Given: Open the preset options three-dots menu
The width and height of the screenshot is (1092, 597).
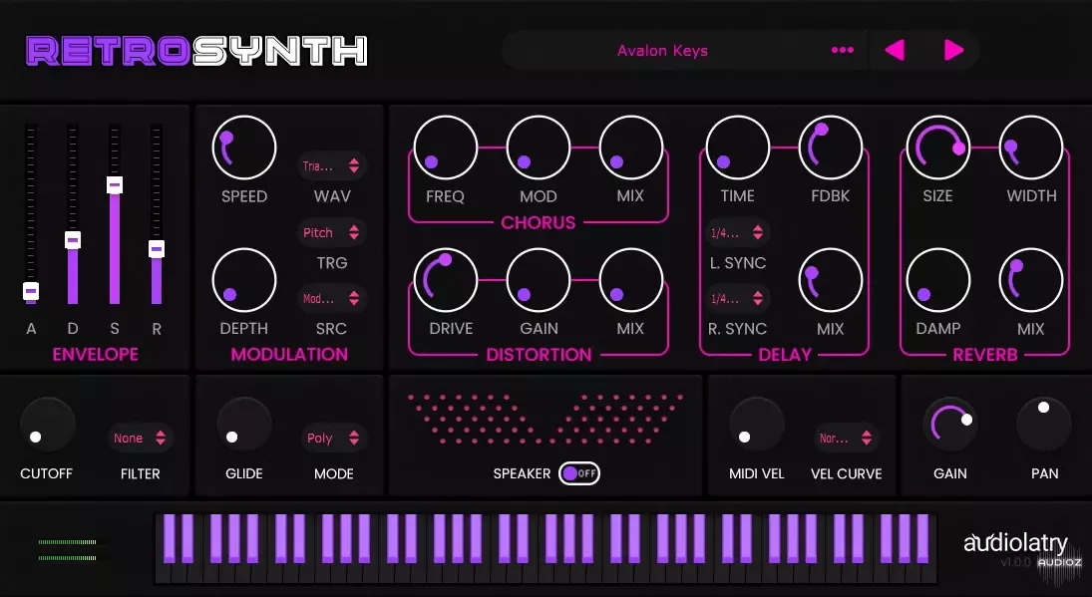Looking at the screenshot, I should point(842,50).
